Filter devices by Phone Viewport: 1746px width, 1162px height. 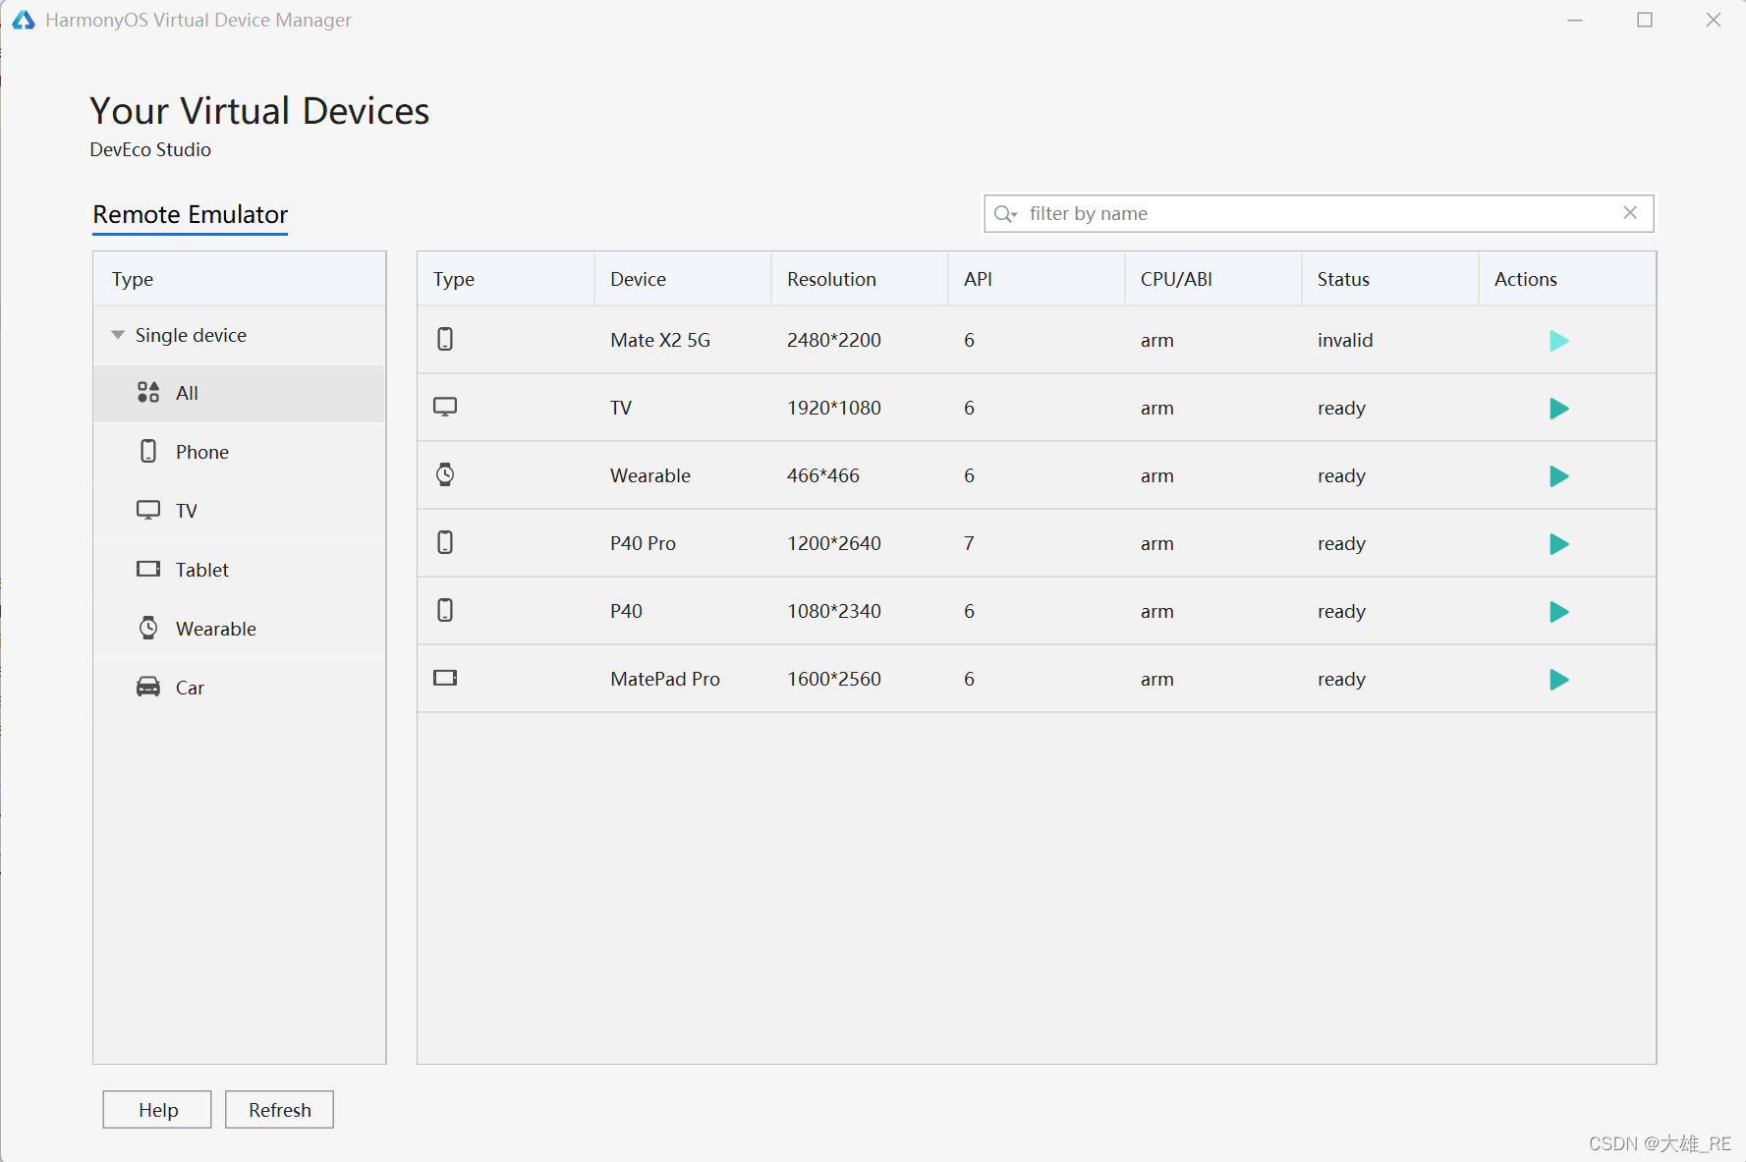click(x=239, y=452)
